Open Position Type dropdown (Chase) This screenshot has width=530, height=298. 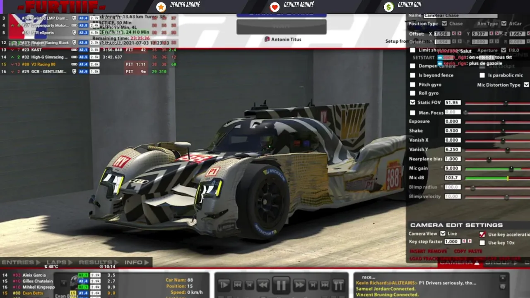(x=444, y=24)
